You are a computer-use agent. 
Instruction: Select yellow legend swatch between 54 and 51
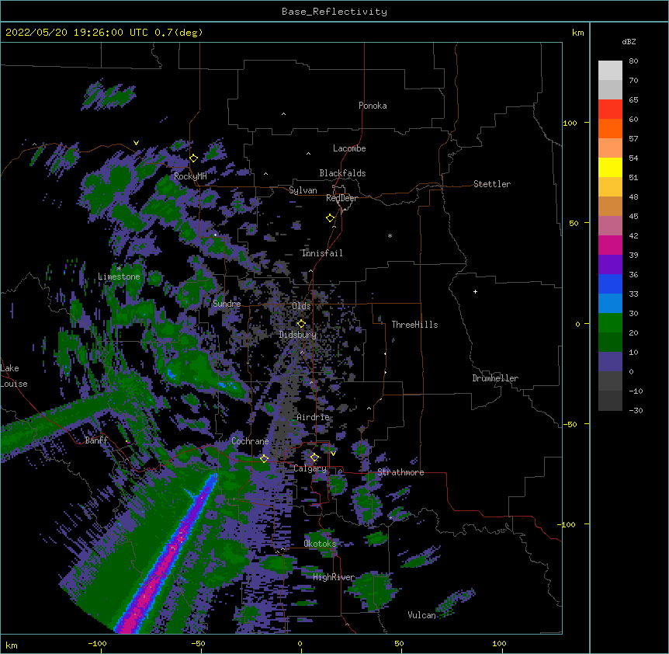coord(610,168)
